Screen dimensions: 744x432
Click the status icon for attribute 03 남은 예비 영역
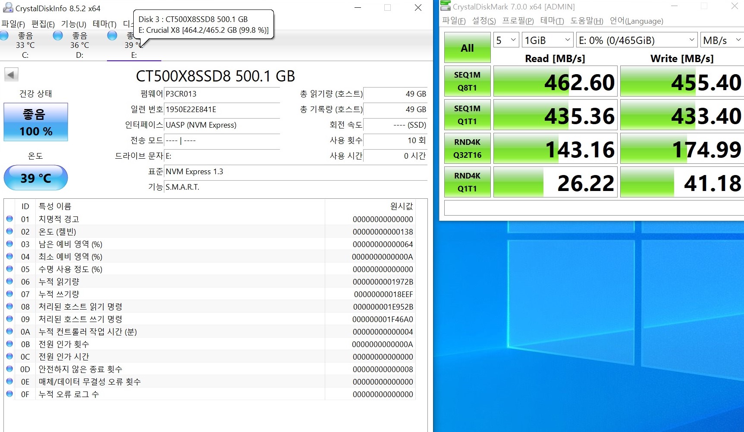(9, 244)
